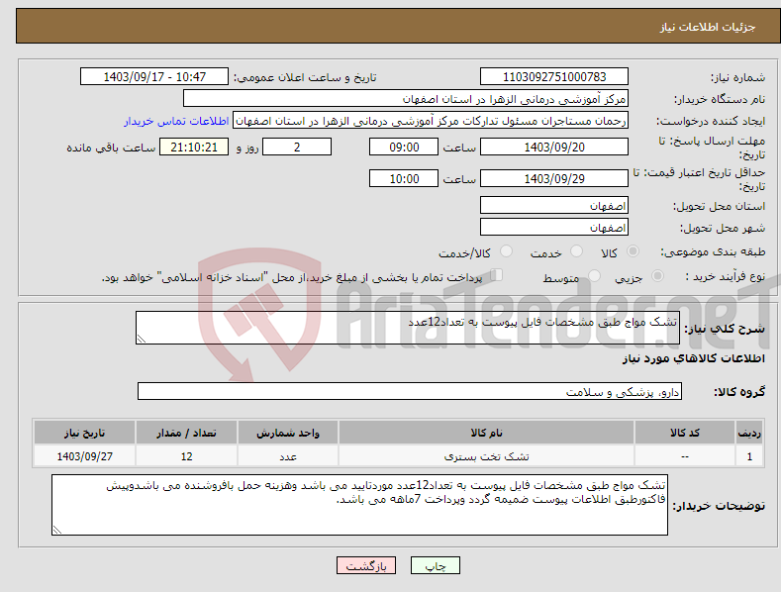Click announcement date field 1403/09/17 - 10:47
The image size is (781, 592).
[154, 77]
